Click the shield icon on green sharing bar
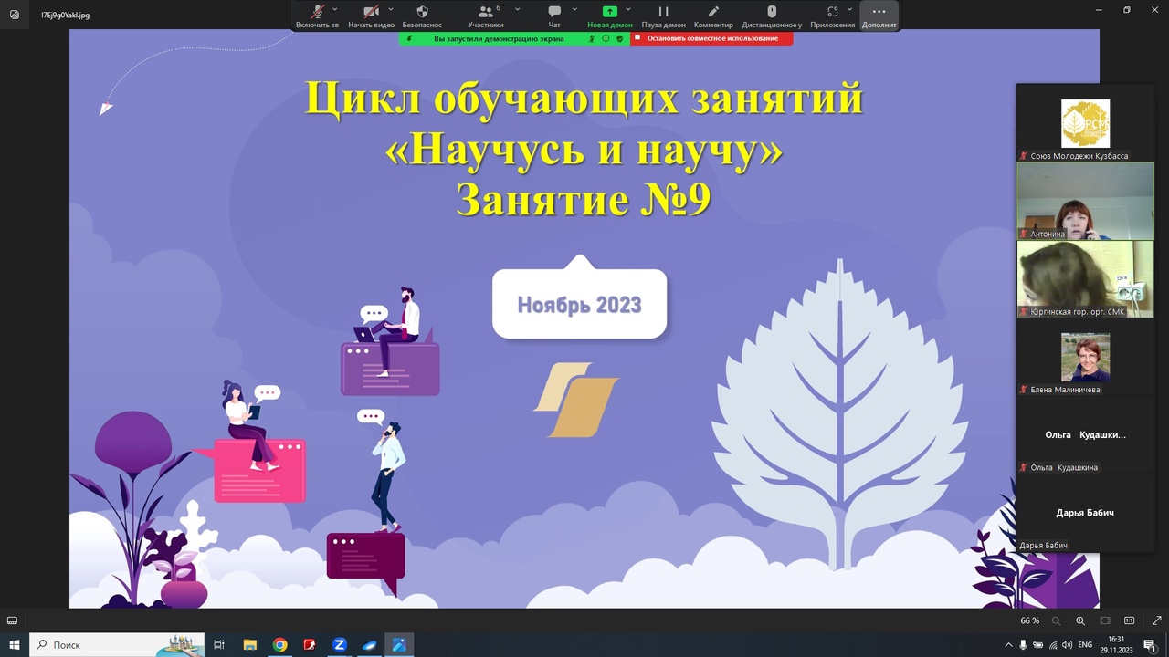 pyautogui.click(x=620, y=38)
